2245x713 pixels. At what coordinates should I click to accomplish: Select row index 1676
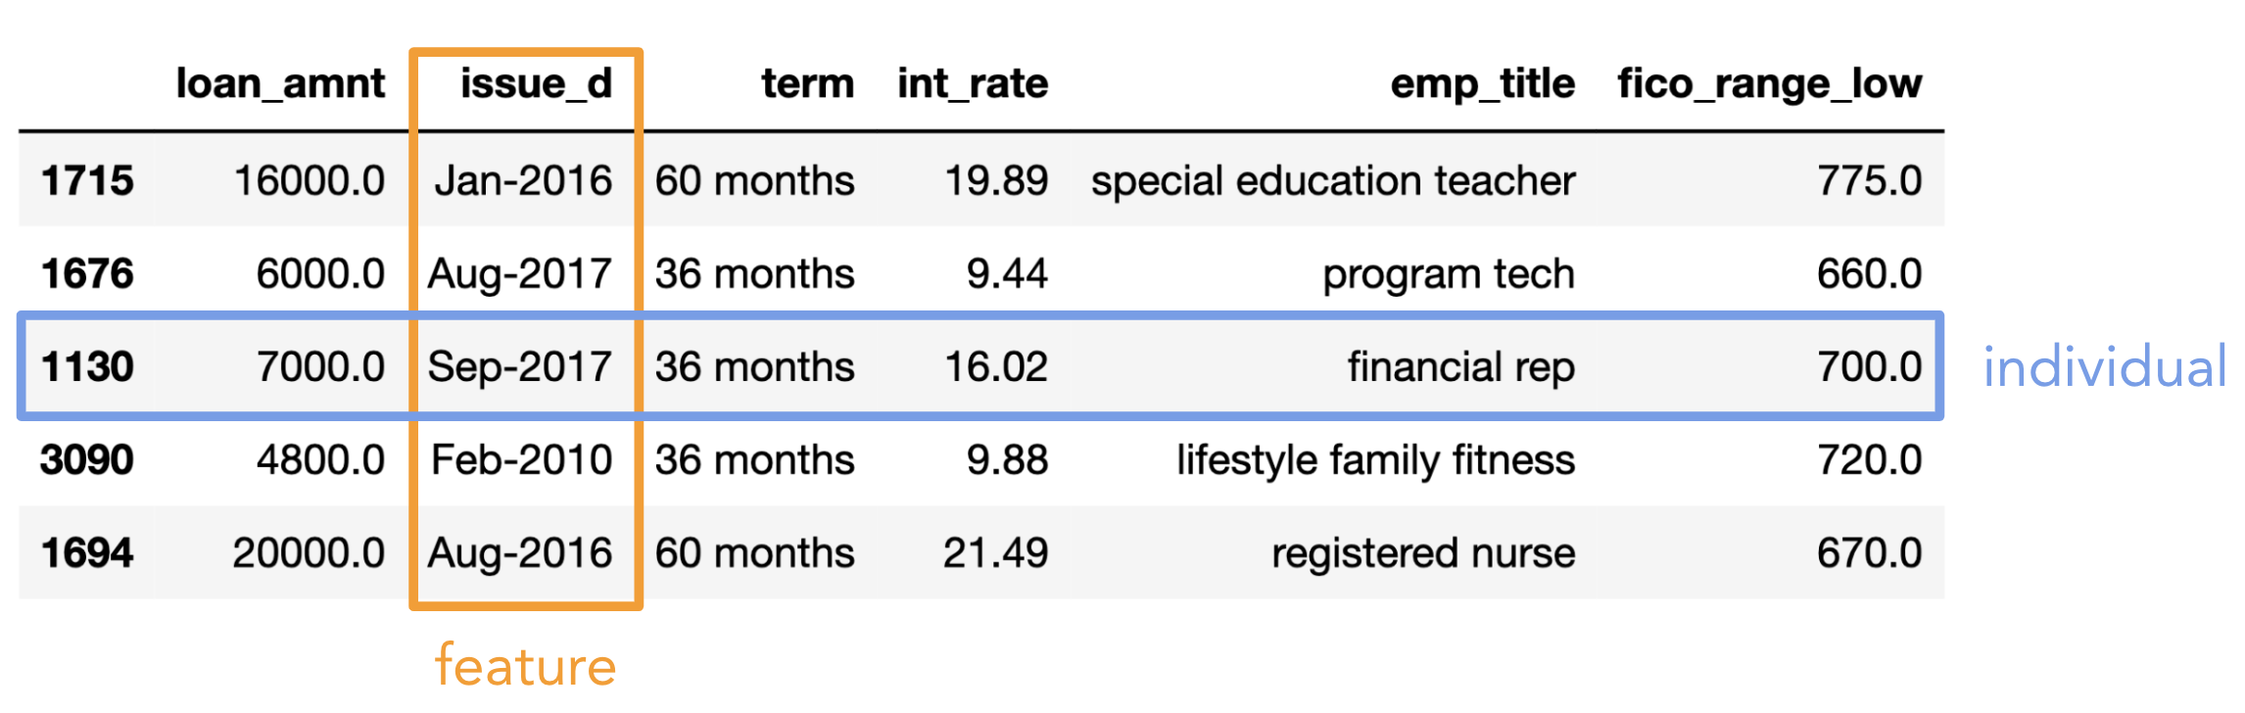coord(87,274)
